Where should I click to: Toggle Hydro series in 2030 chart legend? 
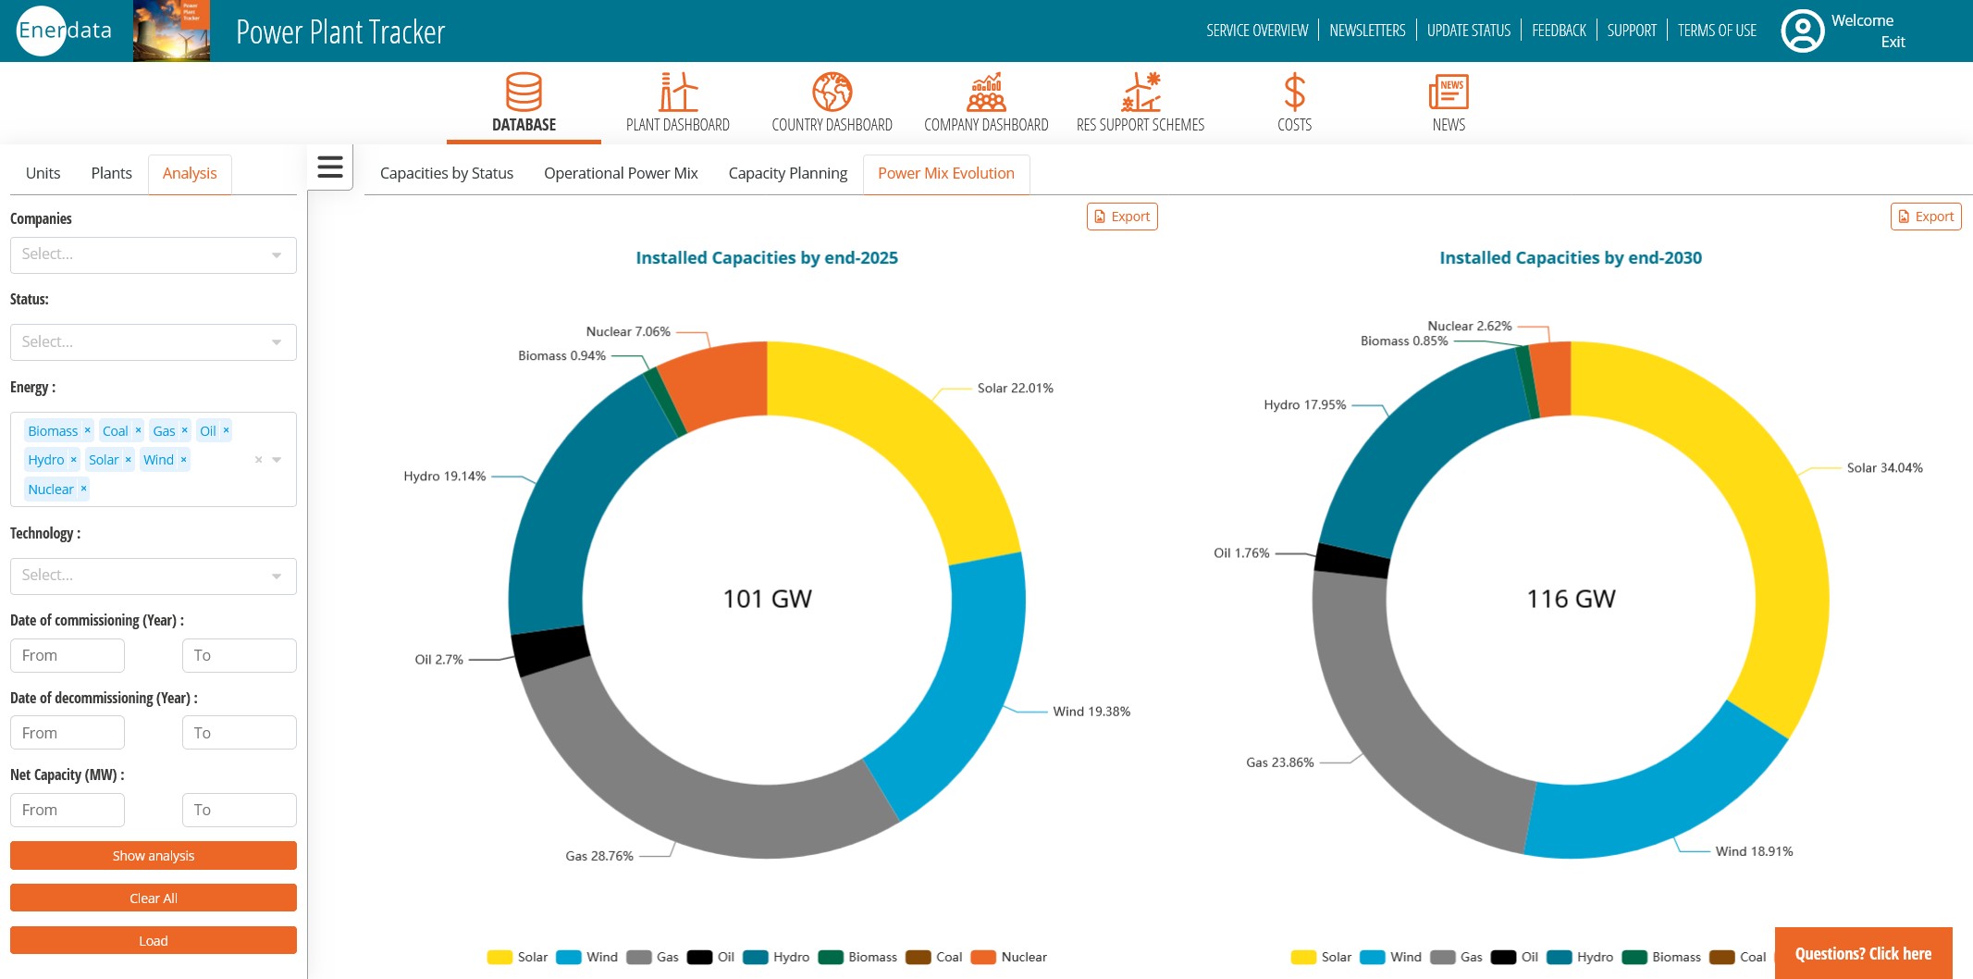pyautogui.click(x=1581, y=957)
